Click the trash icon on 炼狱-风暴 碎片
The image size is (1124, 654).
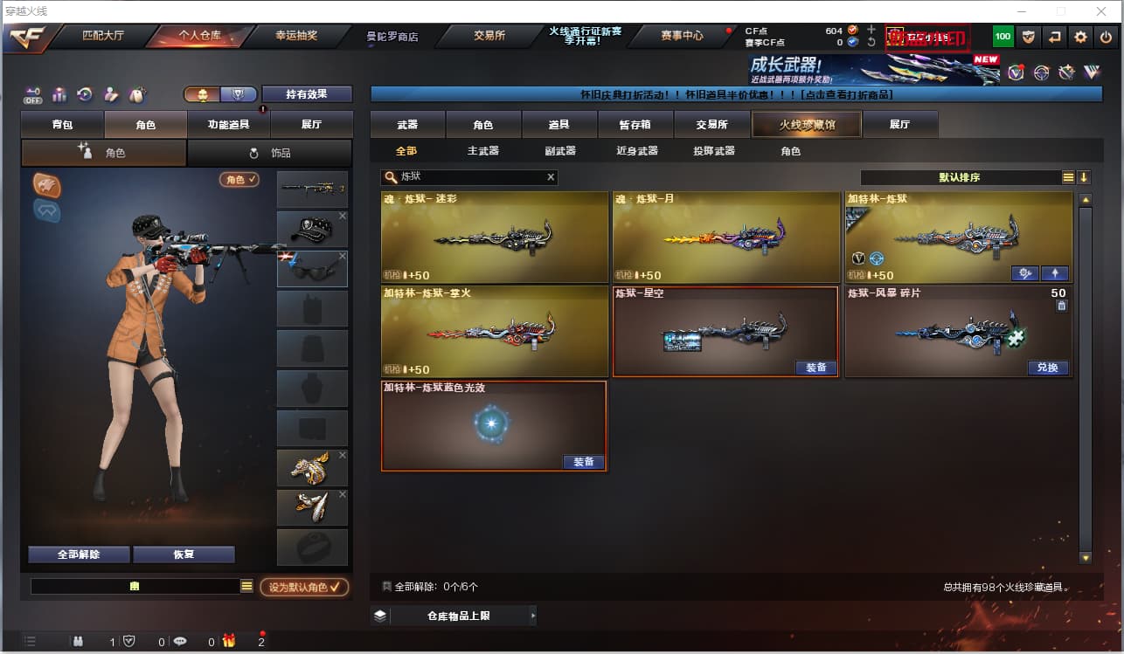1061,306
